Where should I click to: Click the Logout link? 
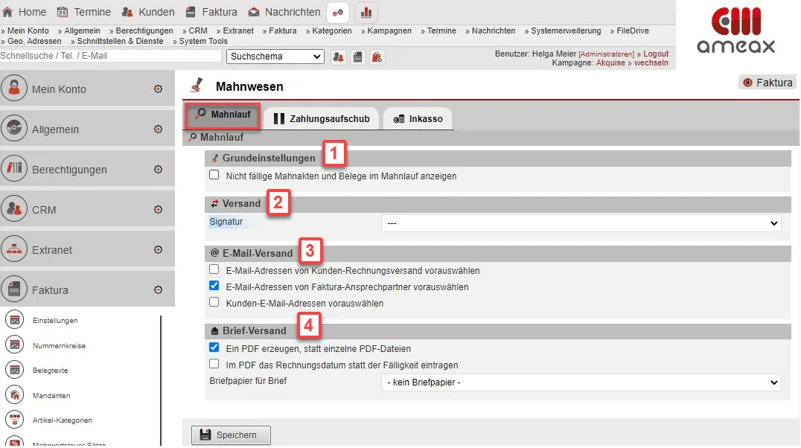656,54
